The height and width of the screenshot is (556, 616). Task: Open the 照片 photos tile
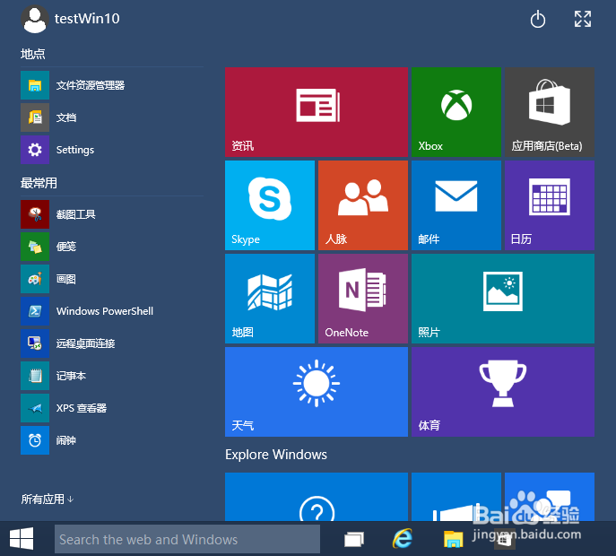click(503, 299)
